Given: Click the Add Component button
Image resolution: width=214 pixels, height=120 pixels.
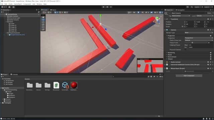Looking at the screenshot, I should (x=189, y=76).
